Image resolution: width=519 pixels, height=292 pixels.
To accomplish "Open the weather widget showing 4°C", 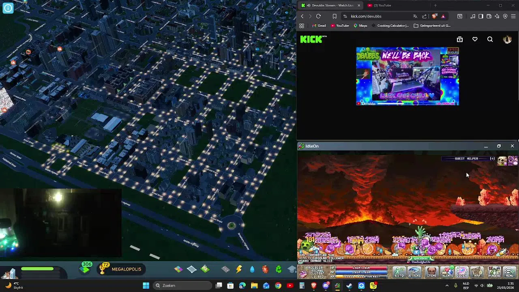I will coord(13,286).
